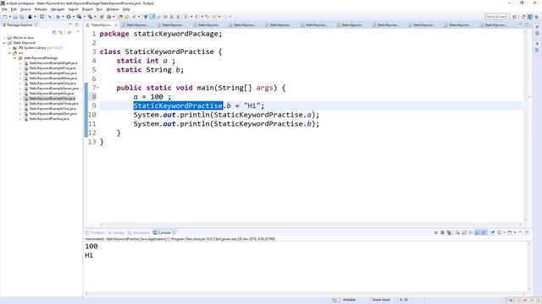Click the Quick Access search field
Image resolution: width=542 pixels, height=304 pixels.
point(495,17)
